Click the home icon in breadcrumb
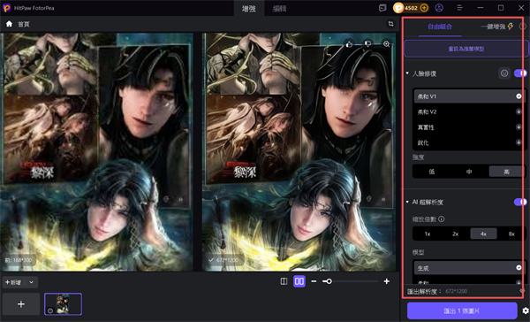Viewport: 530px width, 322px height. point(9,24)
